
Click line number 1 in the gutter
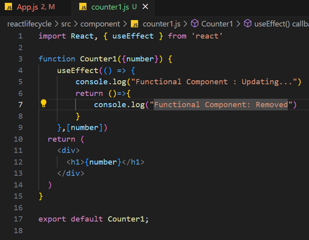[20, 36]
